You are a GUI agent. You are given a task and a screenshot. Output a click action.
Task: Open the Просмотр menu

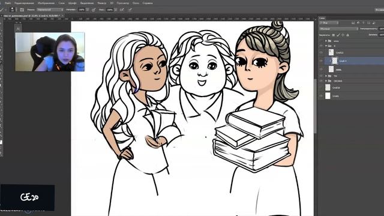122,3
